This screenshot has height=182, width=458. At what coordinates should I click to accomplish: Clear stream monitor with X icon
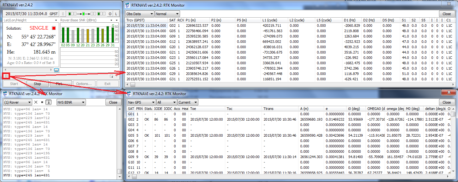(x=36, y=102)
